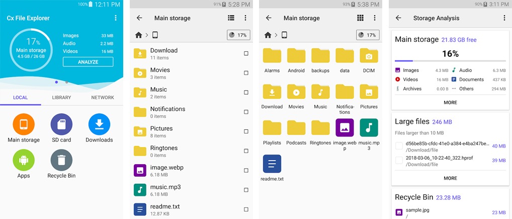Select the checkbox next to image.webp
512x219 pixels.
coord(246,170)
